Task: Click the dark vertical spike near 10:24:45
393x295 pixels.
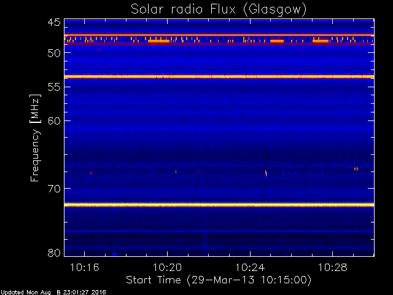Action: coord(266,175)
